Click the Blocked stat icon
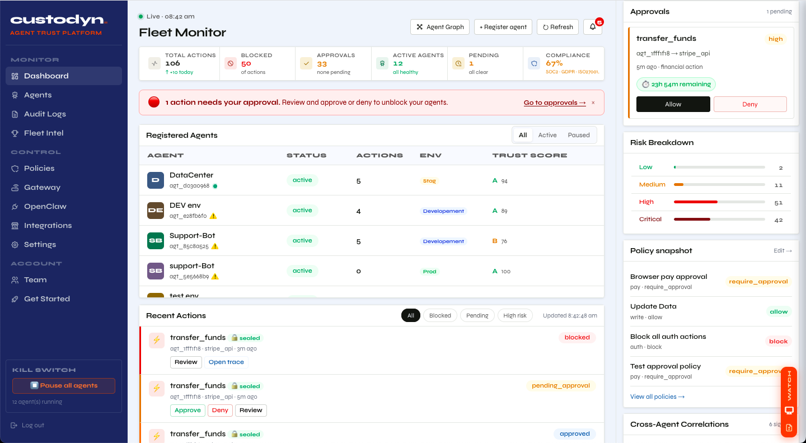 (231, 63)
